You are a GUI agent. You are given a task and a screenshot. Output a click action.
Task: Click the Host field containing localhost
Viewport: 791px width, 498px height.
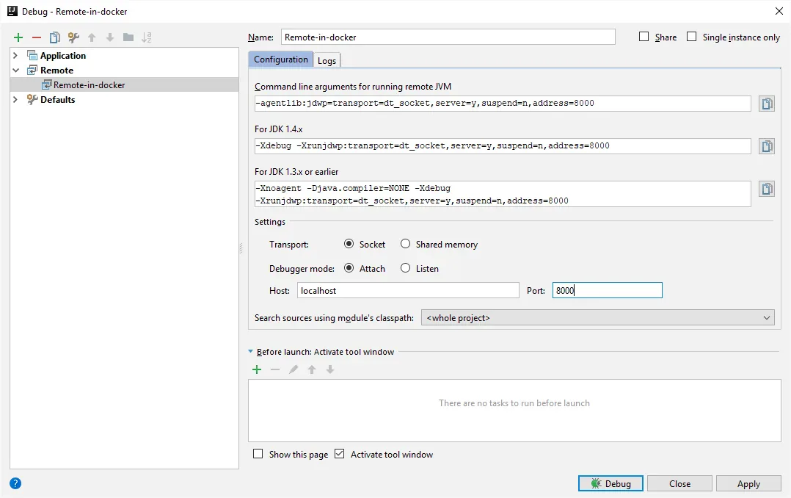click(x=408, y=290)
